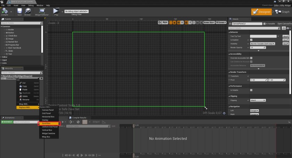
Task: Click the Designer mode button
Action: click(x=261, y=12)
